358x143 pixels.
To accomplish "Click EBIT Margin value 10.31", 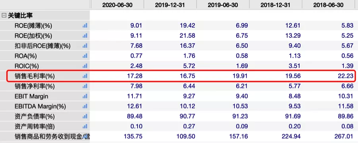I will [x=346, y=96].
